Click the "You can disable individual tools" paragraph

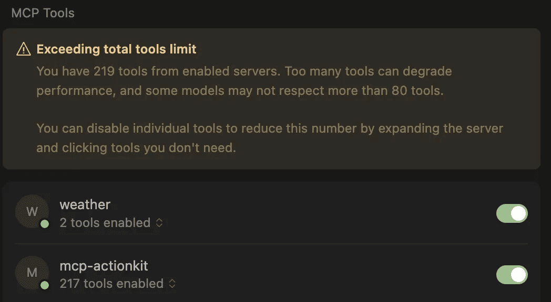point(269,138)
